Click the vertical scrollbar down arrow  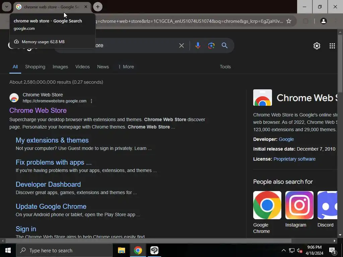pos(340,235)
